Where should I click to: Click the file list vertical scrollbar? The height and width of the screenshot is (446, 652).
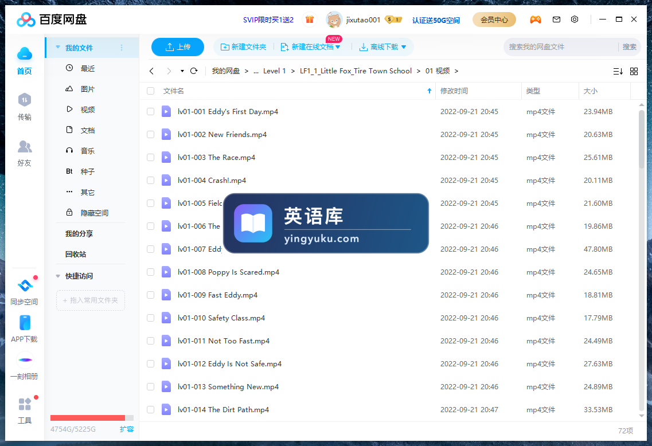click(x=641, y=139)
